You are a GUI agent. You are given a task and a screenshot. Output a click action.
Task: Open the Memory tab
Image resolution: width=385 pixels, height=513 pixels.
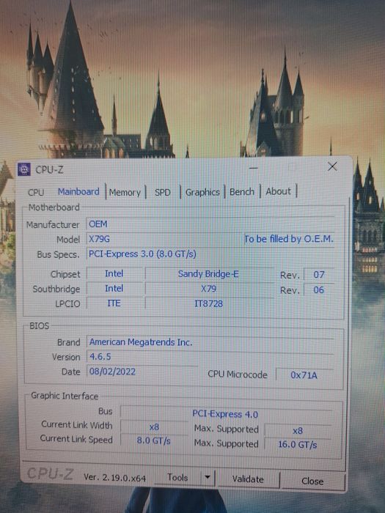(125, 192)
